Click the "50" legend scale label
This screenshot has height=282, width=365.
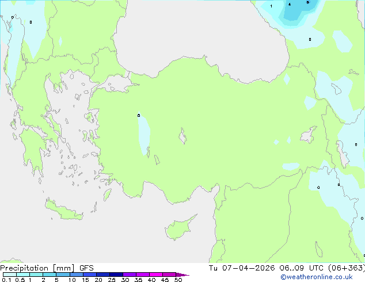tap(178, 280)
